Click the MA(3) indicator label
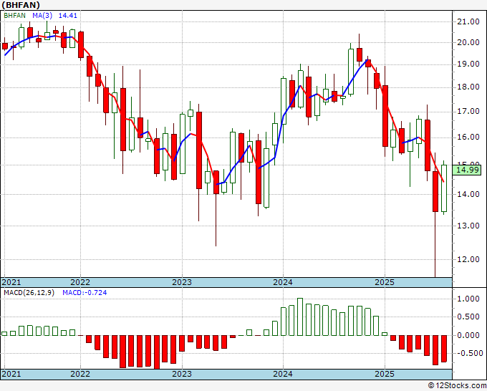This screenshot has width=487, height=391. pyautogui.click(x=42, y=15)
